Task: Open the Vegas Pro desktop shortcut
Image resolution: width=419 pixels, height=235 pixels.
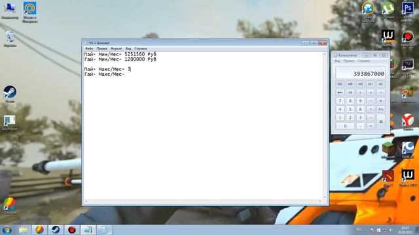Action: click(408, 67)
